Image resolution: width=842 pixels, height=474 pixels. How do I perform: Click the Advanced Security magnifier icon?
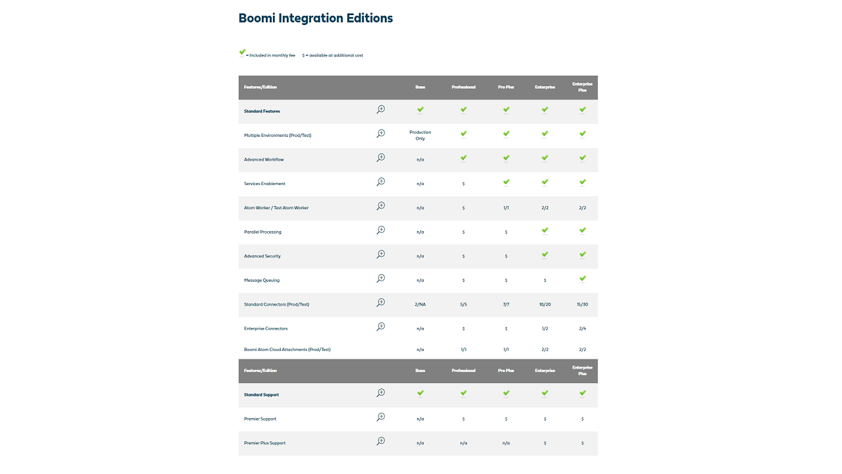[x=381, y=254]
